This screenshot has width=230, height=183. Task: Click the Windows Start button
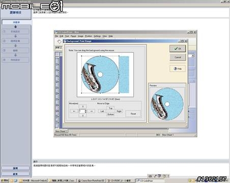coord(5,180)
